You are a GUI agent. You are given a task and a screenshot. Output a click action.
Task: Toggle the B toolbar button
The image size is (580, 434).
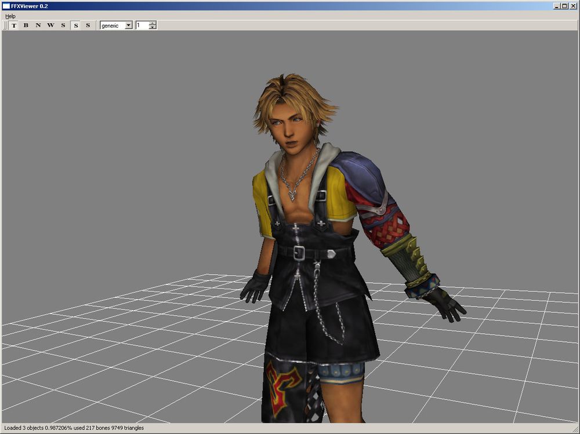tap(26, 25)
